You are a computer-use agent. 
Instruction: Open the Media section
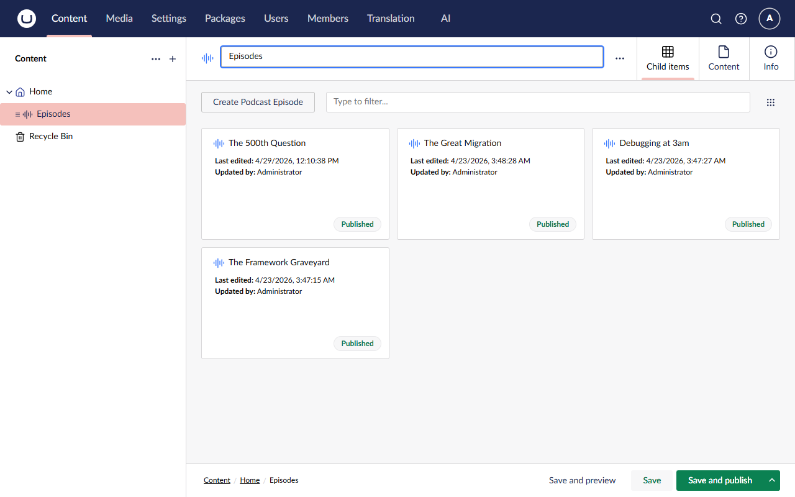pos(119,19)
